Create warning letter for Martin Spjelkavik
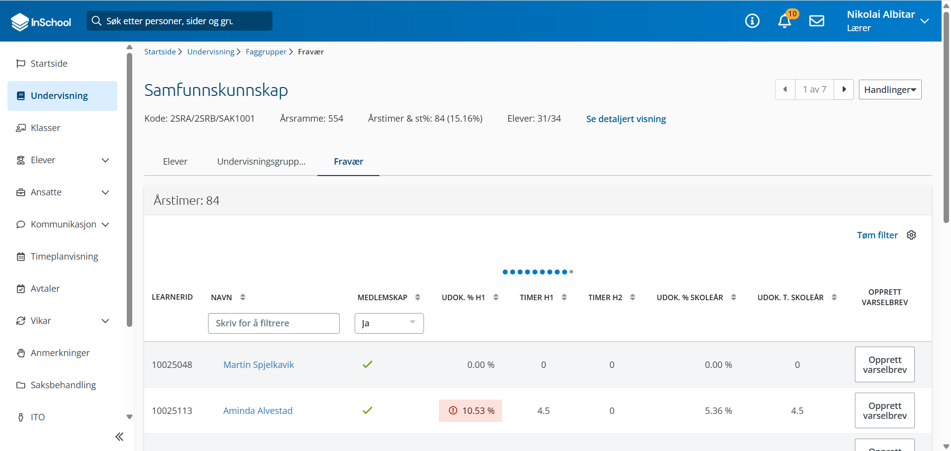Viewport: 951px width, 451px height. point(885,364)
